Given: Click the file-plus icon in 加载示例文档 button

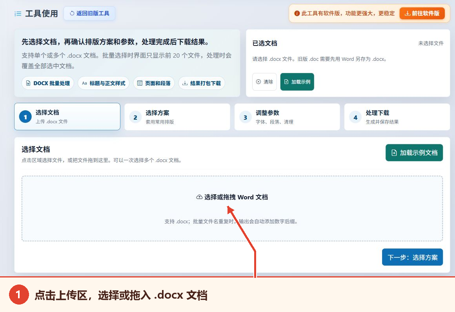Looking at the screenshot, I should tap(394, 153).
